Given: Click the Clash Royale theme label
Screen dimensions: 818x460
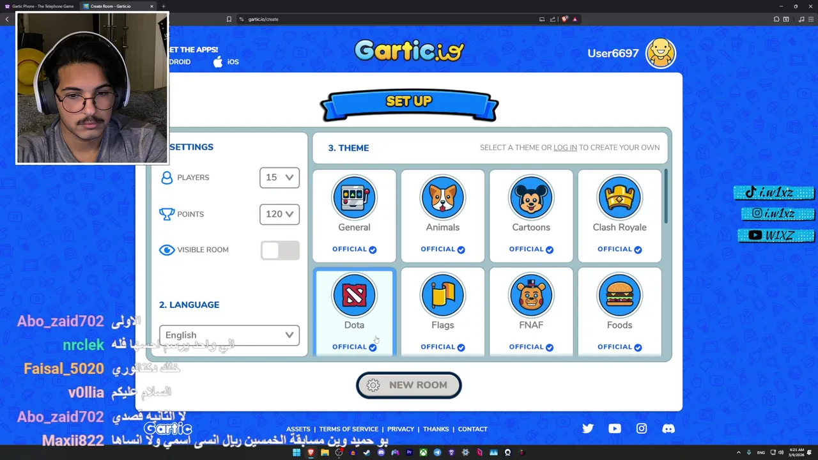Looking at the screenshot, I should coord(619,227).
